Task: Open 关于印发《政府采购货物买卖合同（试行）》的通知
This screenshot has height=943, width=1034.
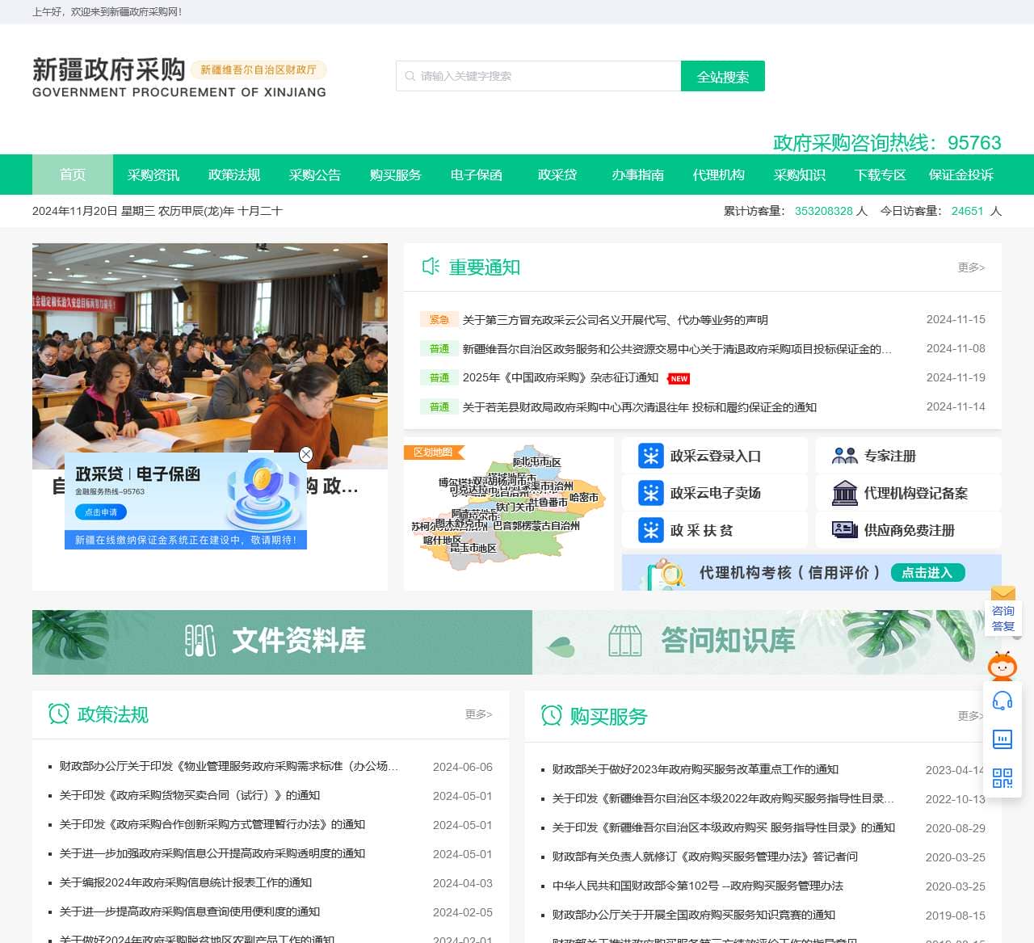Action: (x=190, y=795)
